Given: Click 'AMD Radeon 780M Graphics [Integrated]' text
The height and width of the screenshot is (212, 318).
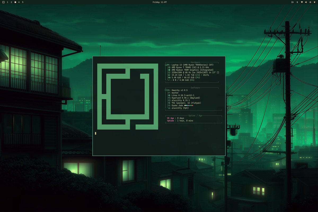Looking at the screenshot, I should click(x=193, y=70).
